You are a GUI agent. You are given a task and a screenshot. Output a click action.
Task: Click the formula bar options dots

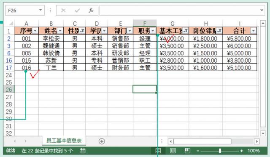(x=50, y=11)
